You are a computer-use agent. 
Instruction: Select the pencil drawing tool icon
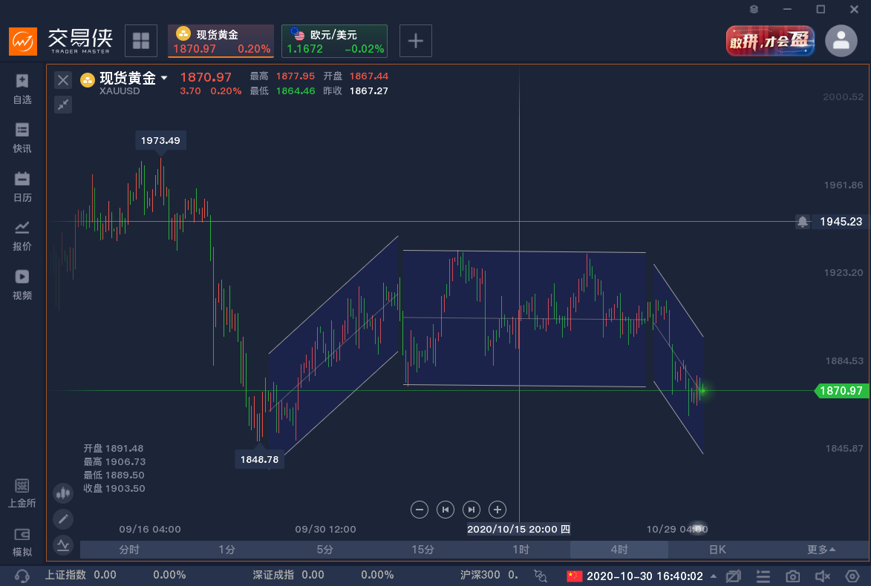(x=63, y=518)
